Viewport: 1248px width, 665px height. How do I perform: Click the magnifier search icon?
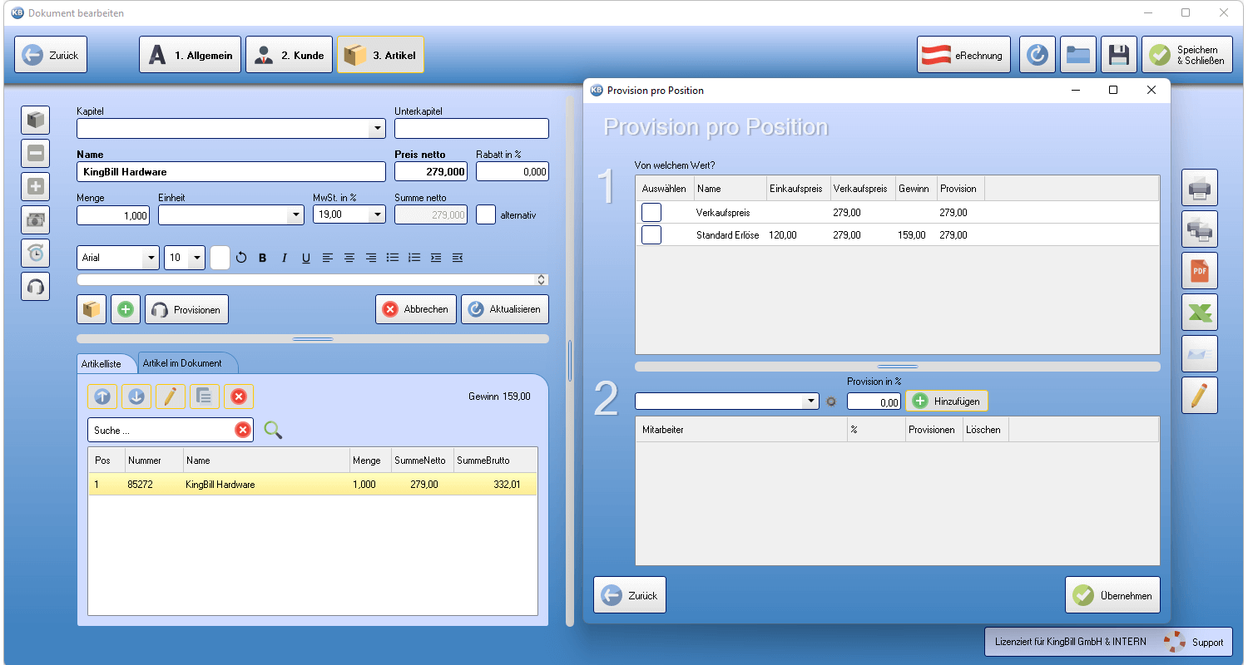coord(273,430)
